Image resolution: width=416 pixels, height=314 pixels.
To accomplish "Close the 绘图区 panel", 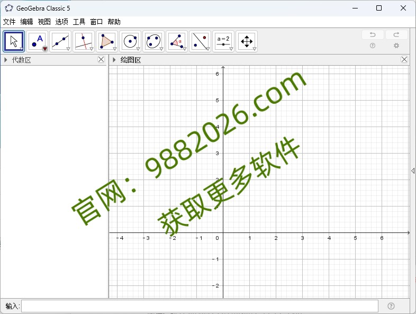I will click(x=404, y=59).
